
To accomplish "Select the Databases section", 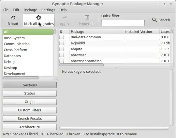I will click(x=28, y=56).
